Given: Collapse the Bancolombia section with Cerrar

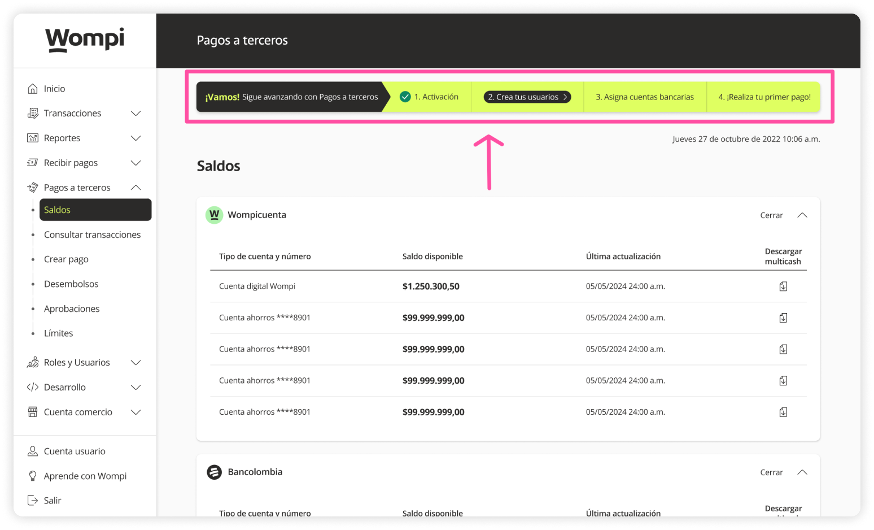Looking at the screenshot, I should (771, 472).
